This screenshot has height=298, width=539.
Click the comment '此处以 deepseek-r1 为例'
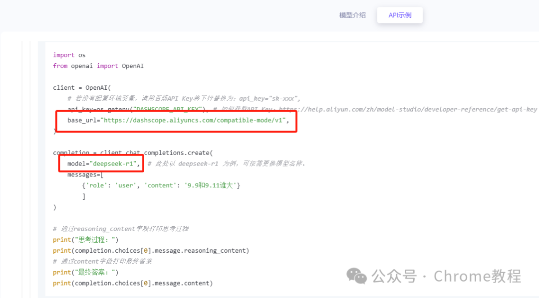pyautogui.click(x=227, y=164)
